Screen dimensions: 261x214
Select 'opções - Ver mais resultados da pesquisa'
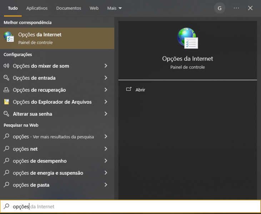57,136
